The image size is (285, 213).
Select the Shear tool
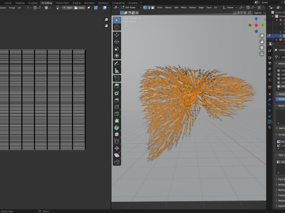click(x=117, y=155)
